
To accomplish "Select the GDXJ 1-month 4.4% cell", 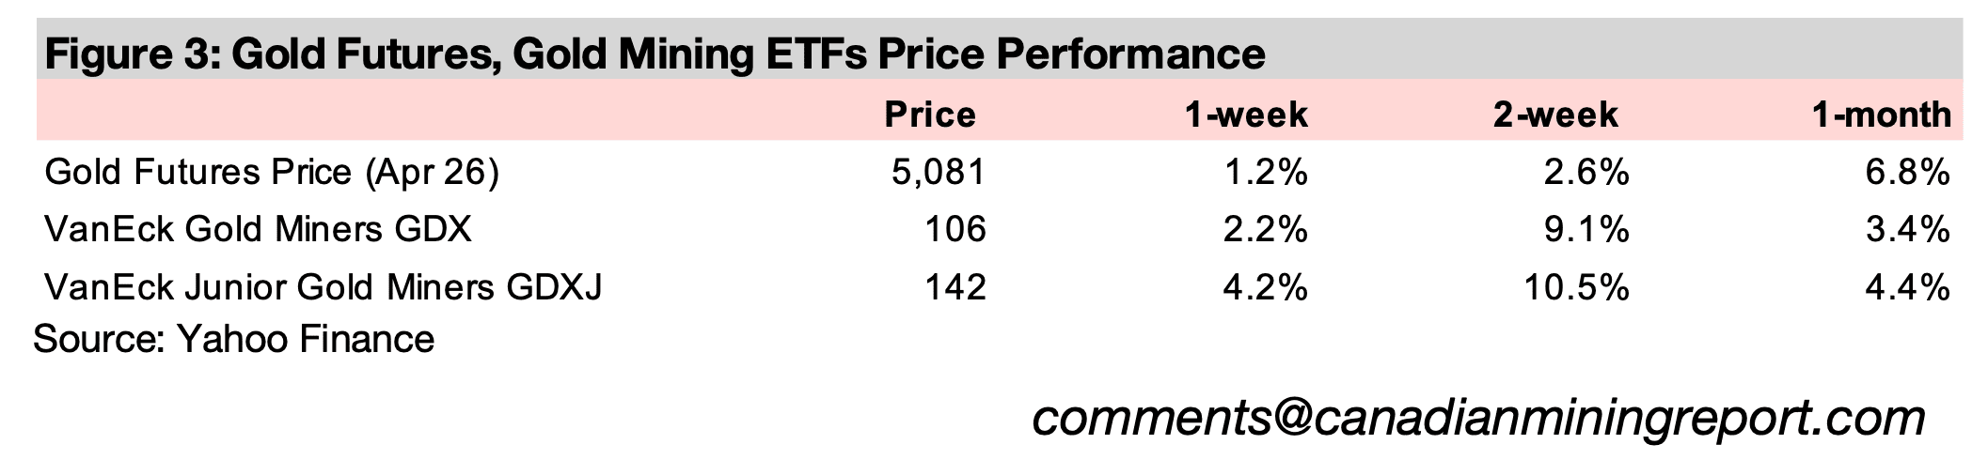I will 1908,286.
